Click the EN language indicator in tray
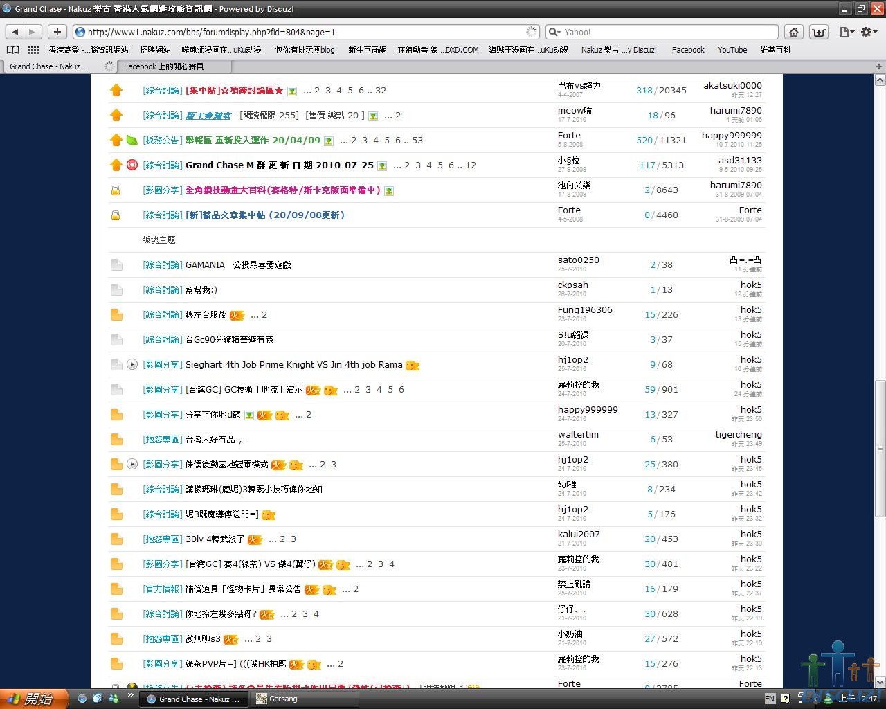 click(x=770, y=699)
